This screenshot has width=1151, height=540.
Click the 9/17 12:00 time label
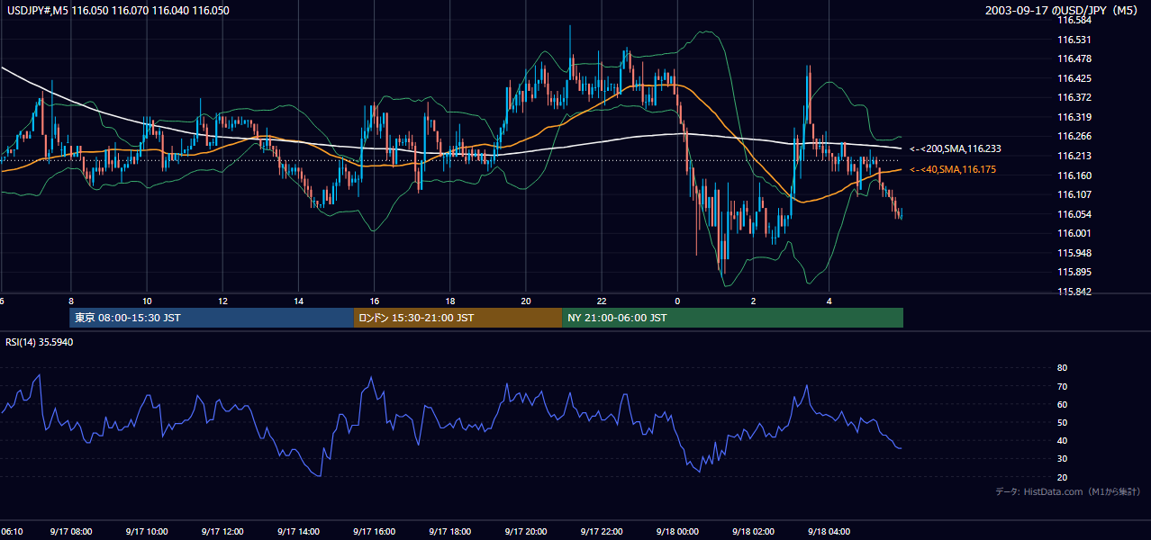222,532
